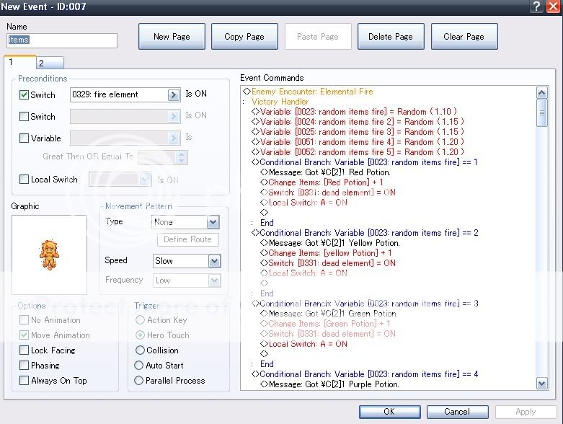Uncheck the first Switch precondition
Image resolution: width=563 pixels, height=424 pixels.
[x=24, y=94]
